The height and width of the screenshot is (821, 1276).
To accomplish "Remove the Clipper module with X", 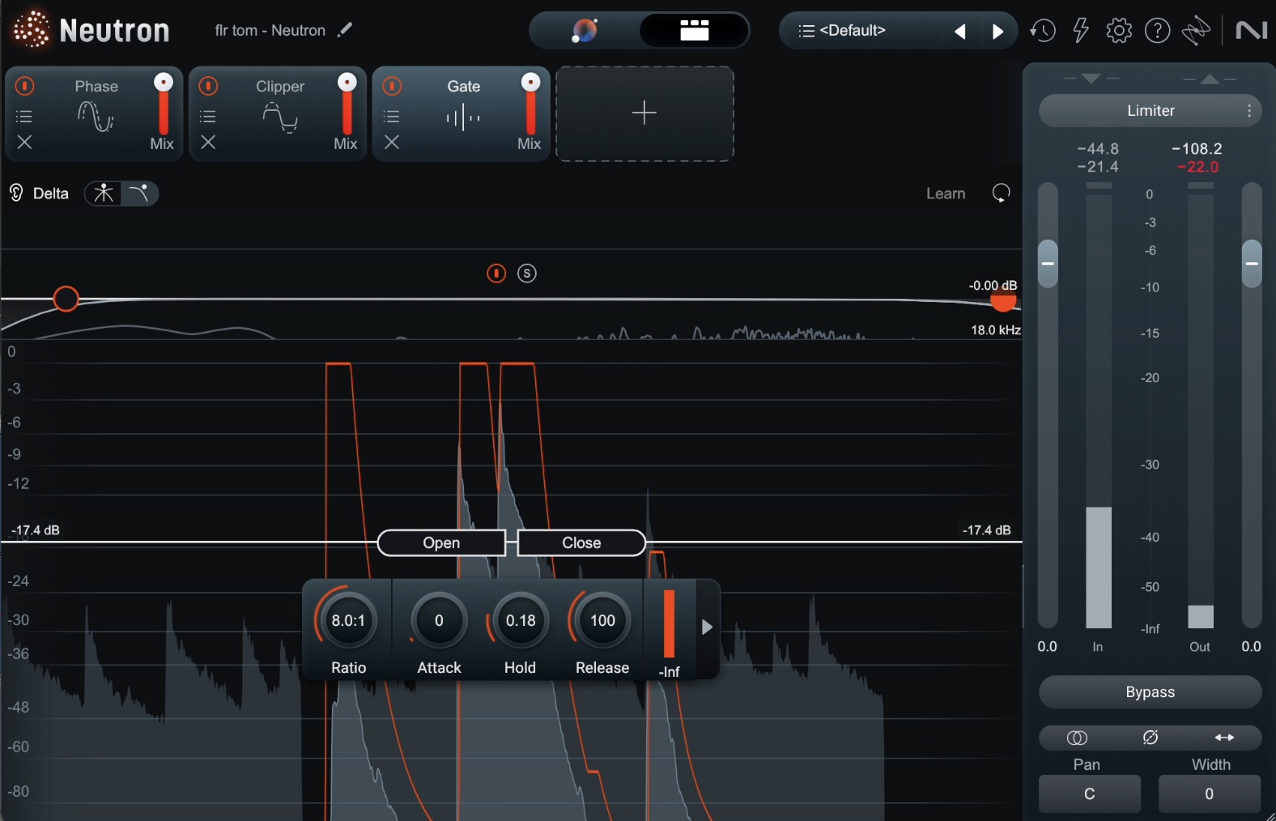I will [208, 143].
